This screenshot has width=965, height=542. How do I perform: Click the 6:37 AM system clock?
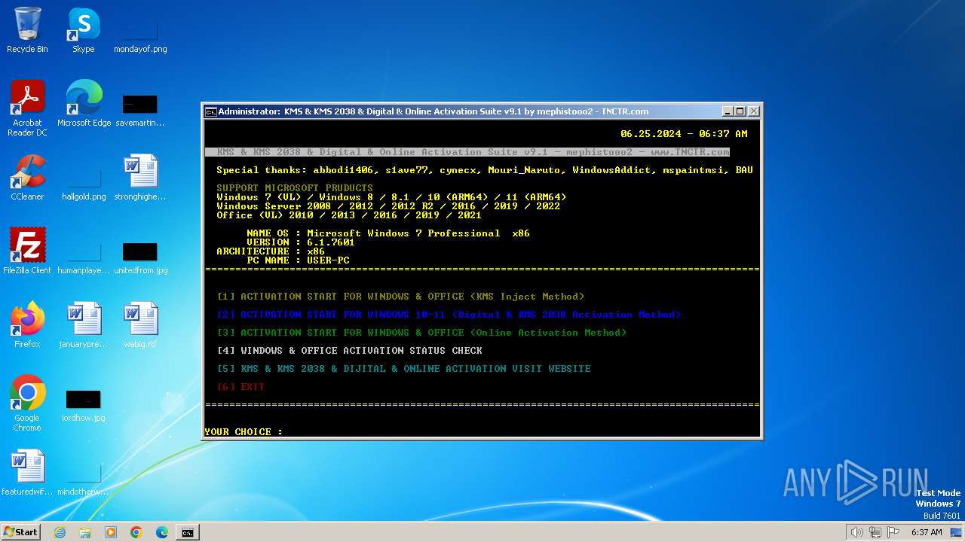coord(927,532)
